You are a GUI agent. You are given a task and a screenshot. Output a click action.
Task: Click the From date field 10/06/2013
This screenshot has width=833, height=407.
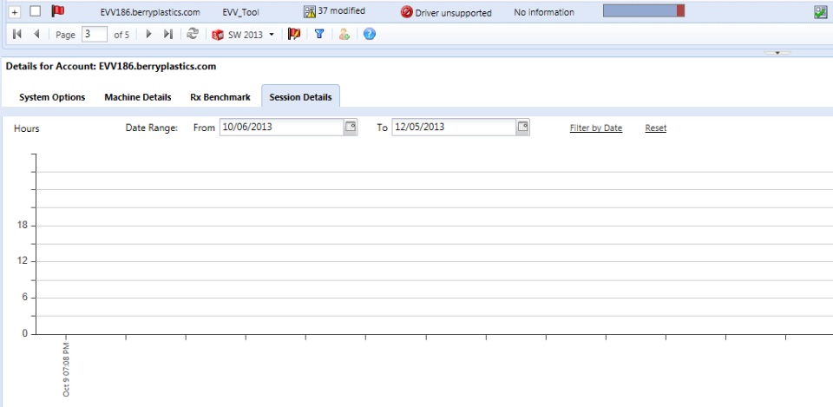coord(281,127)
